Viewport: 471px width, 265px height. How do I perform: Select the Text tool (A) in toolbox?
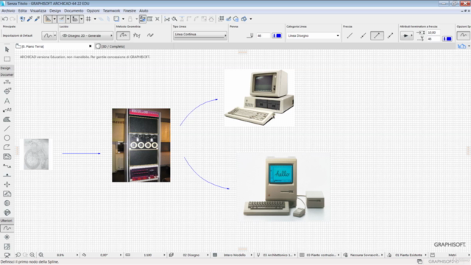(7, 101)
